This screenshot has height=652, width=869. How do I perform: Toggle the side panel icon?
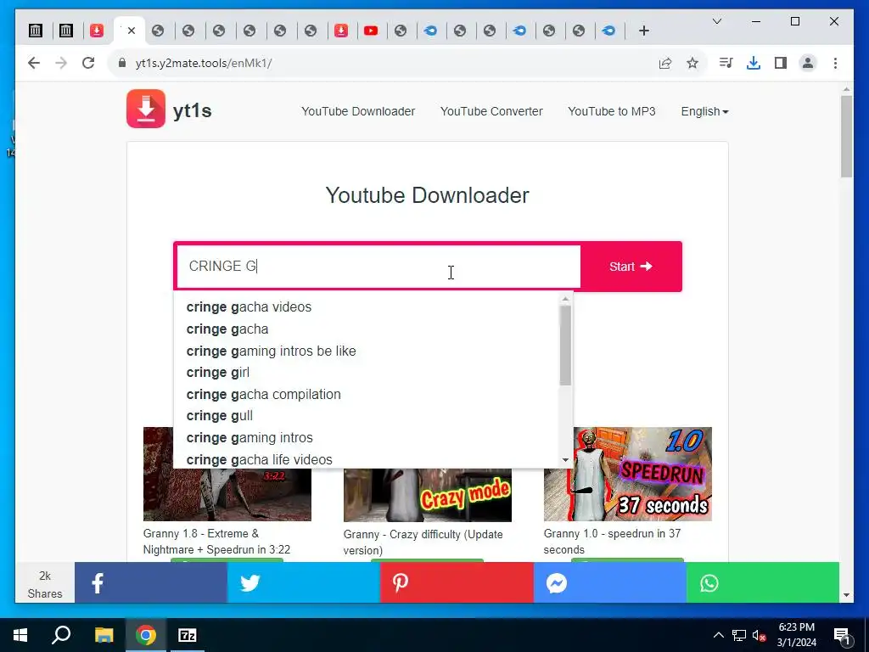[781, 63]
